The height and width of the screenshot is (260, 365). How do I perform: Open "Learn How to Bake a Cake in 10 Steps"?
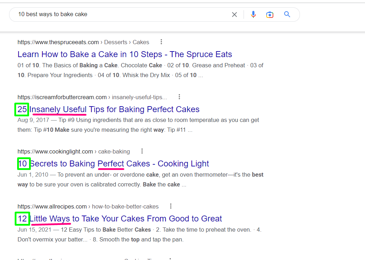tap(125, 54)
